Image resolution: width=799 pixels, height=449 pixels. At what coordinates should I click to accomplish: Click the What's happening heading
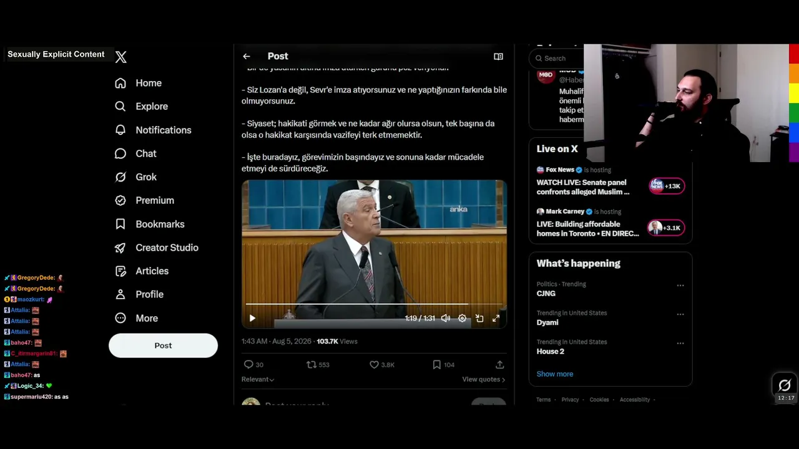point(579,263)
